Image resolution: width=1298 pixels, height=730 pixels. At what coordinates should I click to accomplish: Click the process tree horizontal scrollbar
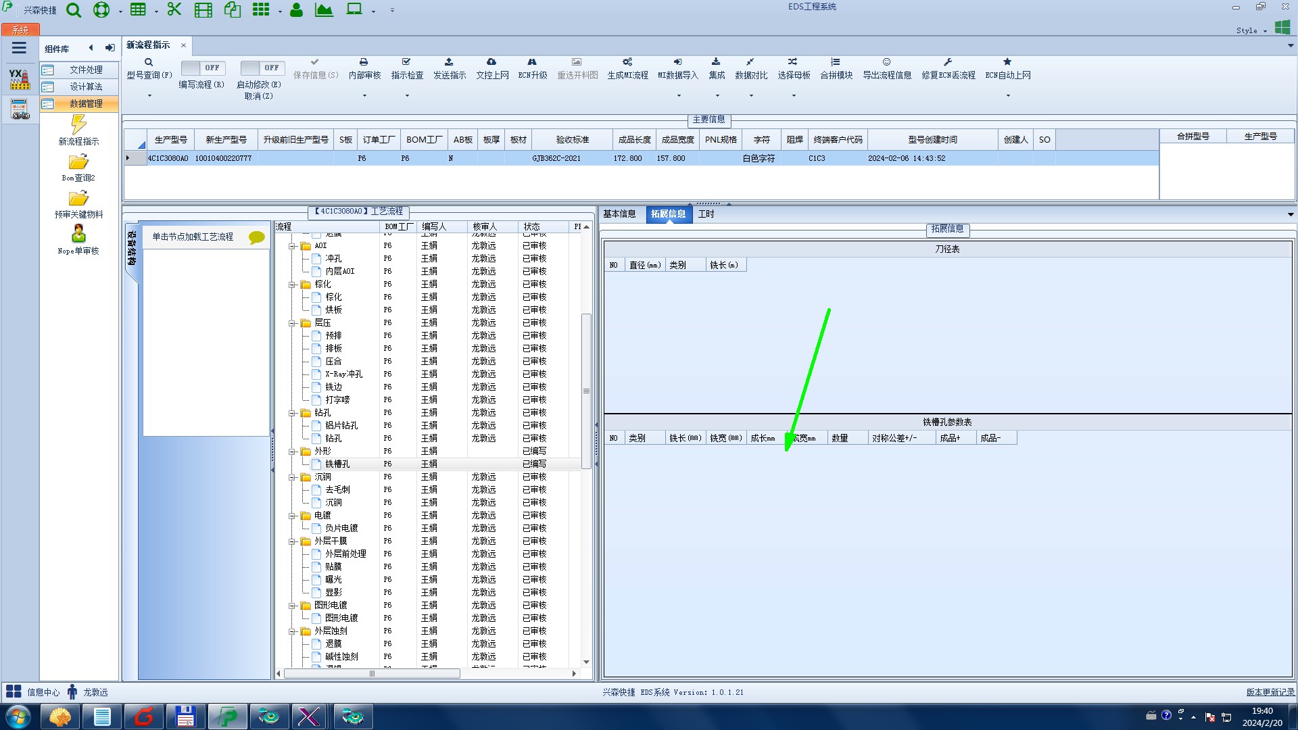click(x=372, y=673)
